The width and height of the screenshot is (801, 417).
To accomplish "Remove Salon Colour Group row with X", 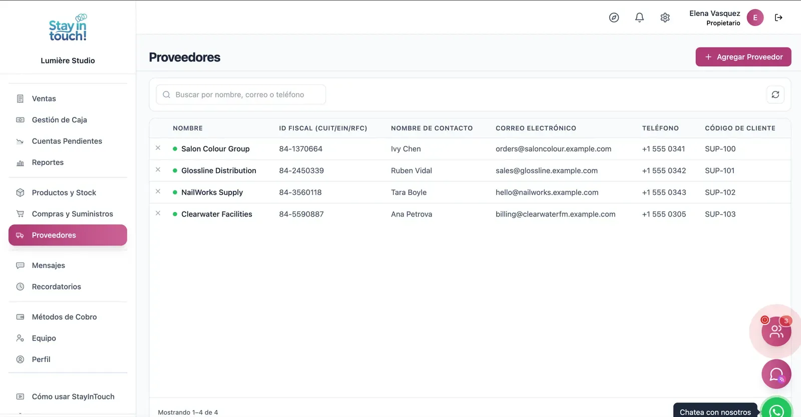I will coord(158,148).
